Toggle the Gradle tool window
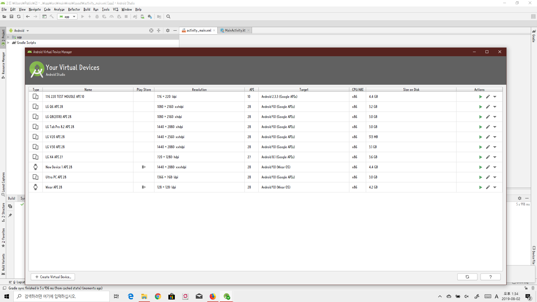Screen dimensions: 537x302 (x=534, y=36)
